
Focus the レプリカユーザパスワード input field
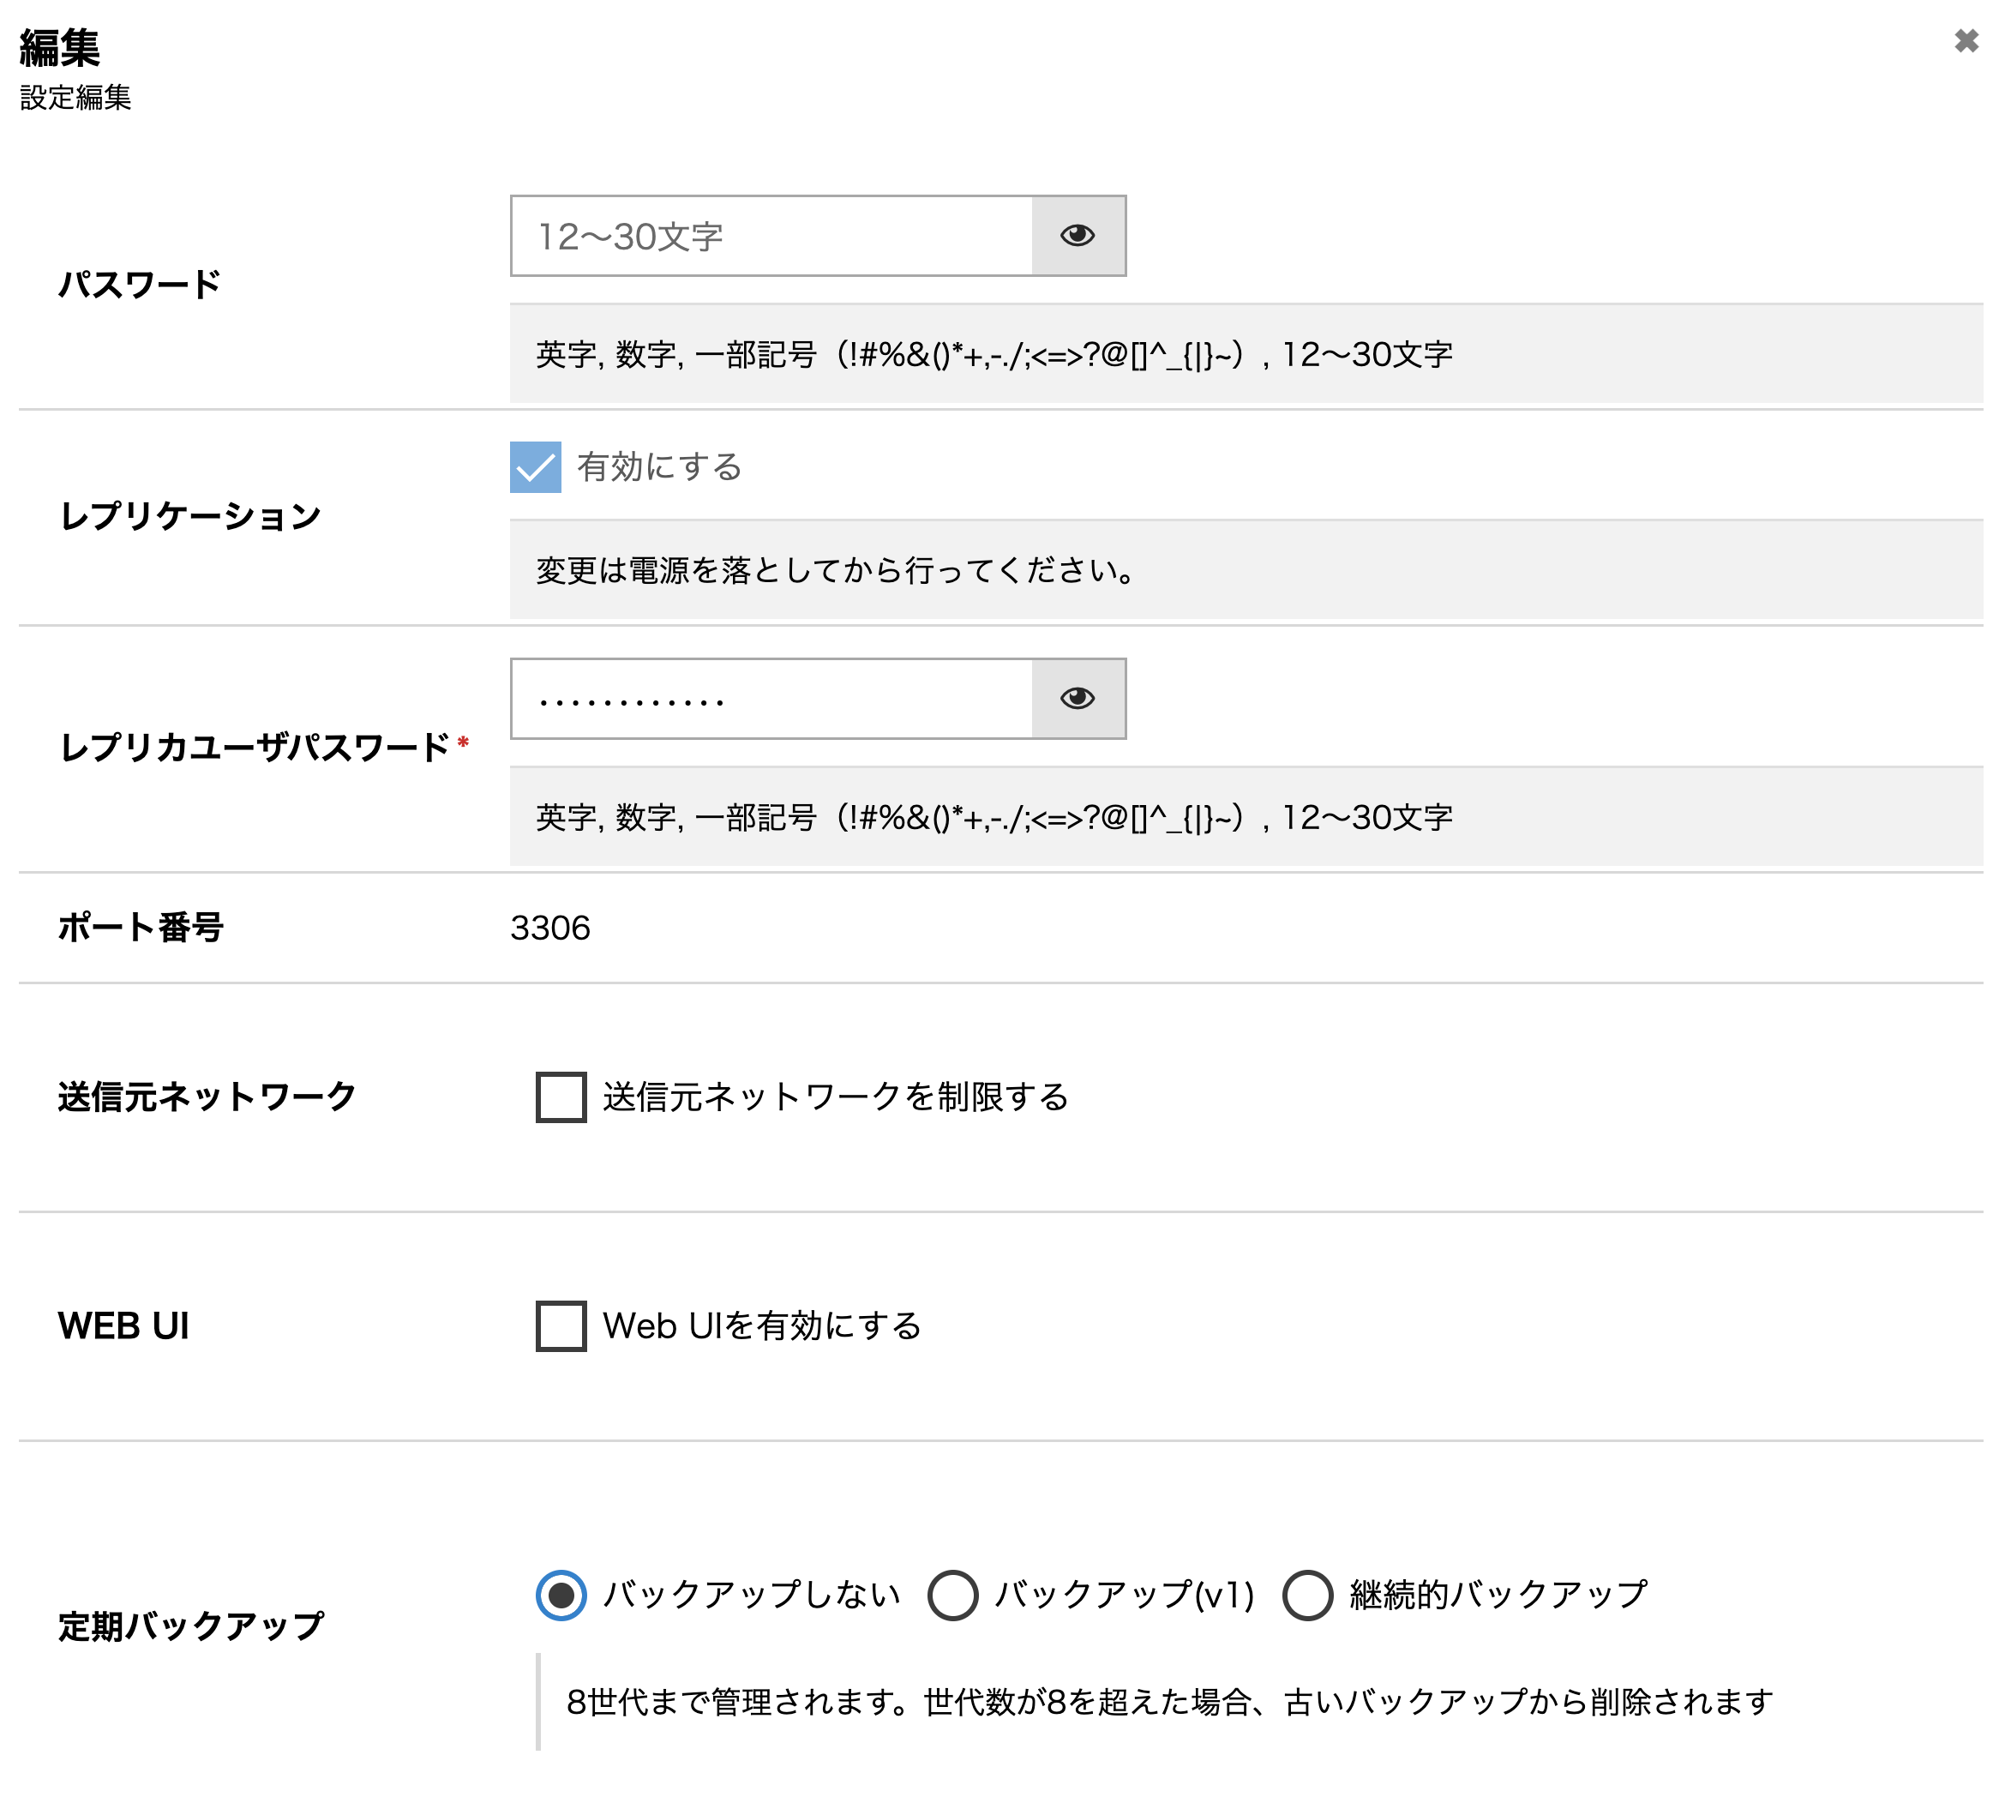pyautogui.click(x=770, y=699)
